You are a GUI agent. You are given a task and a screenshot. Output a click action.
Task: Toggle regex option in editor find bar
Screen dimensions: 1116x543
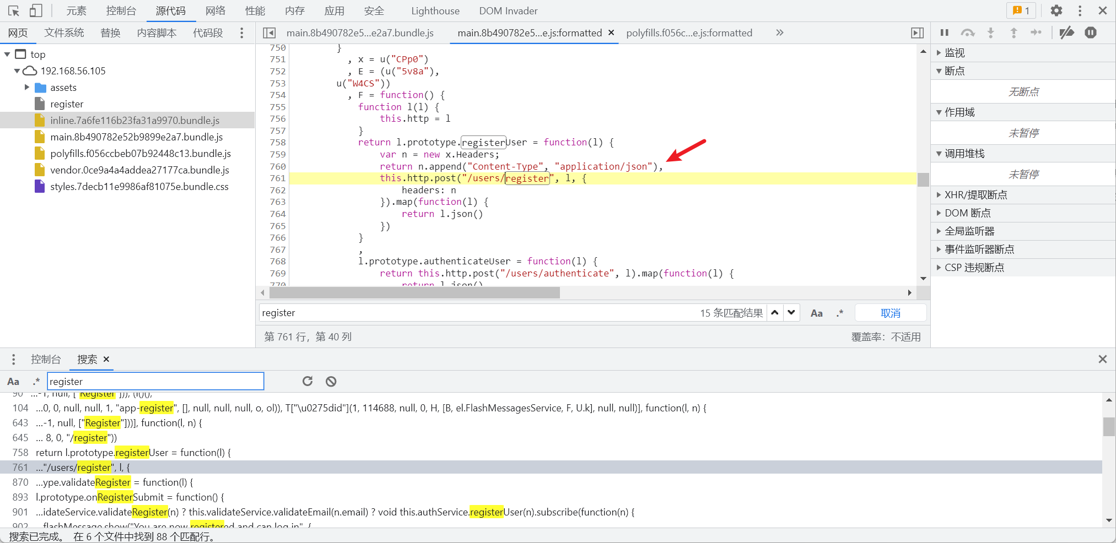(840, 313)
